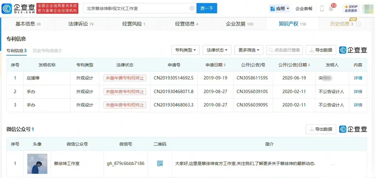
Task: Click 未缴年费专利权终止 status for 应援棒
Action: [x=125, y=78]
